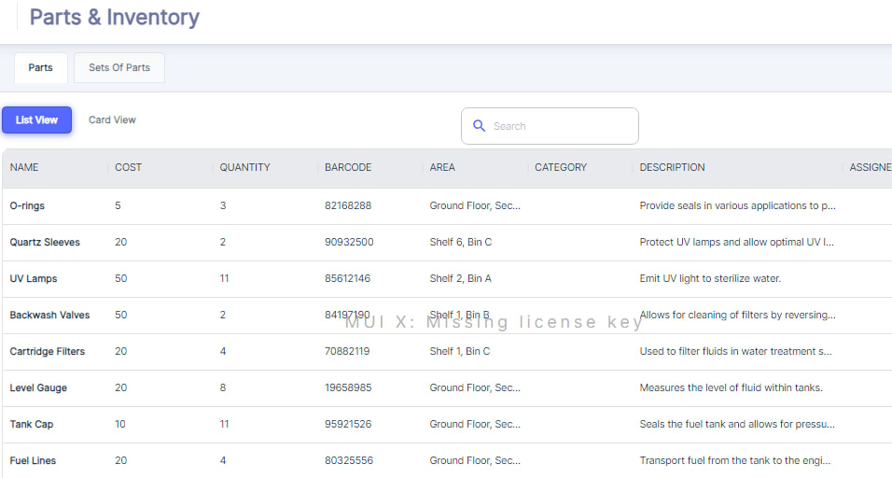Select the List View button
Viewport: 892px width, 478px height.
pos(36,120)
